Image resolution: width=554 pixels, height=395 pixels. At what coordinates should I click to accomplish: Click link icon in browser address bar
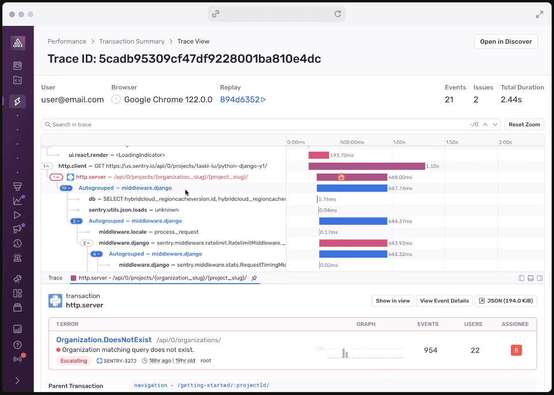(x=216, y=14)
